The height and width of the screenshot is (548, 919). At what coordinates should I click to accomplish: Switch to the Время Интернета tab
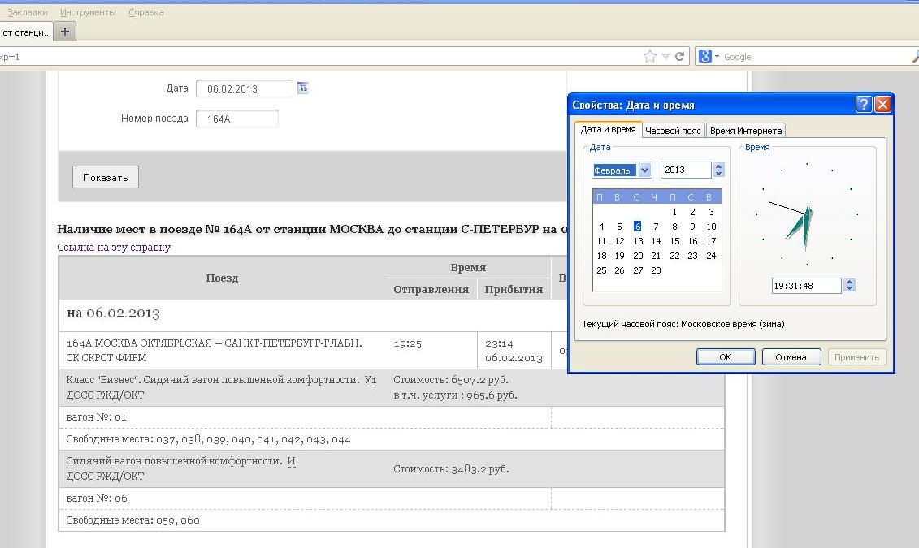745,131
